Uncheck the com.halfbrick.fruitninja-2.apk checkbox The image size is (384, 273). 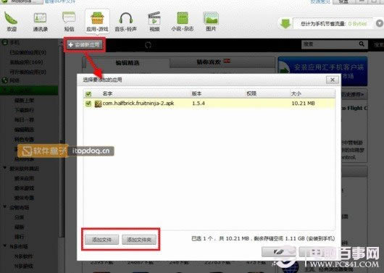pyautogui.click(x=88, y=104)
